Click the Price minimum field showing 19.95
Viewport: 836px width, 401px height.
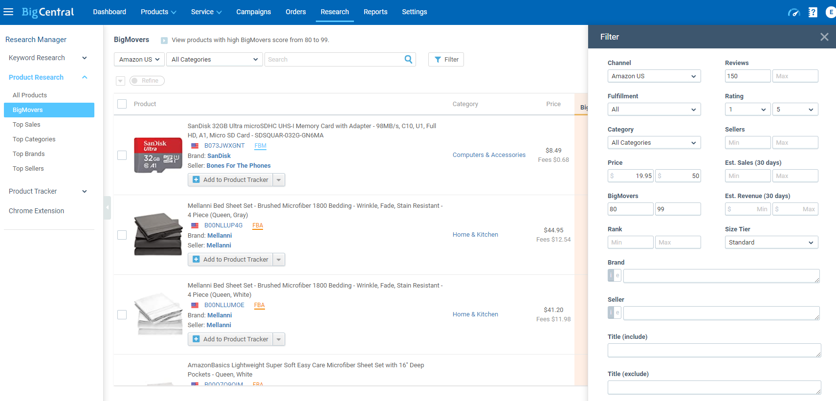click(x=631, y=176)
